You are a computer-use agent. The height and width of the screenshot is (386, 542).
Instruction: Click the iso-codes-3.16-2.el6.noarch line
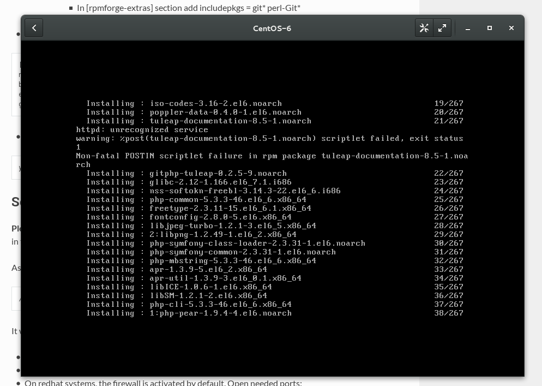click(x=275, y=104)
